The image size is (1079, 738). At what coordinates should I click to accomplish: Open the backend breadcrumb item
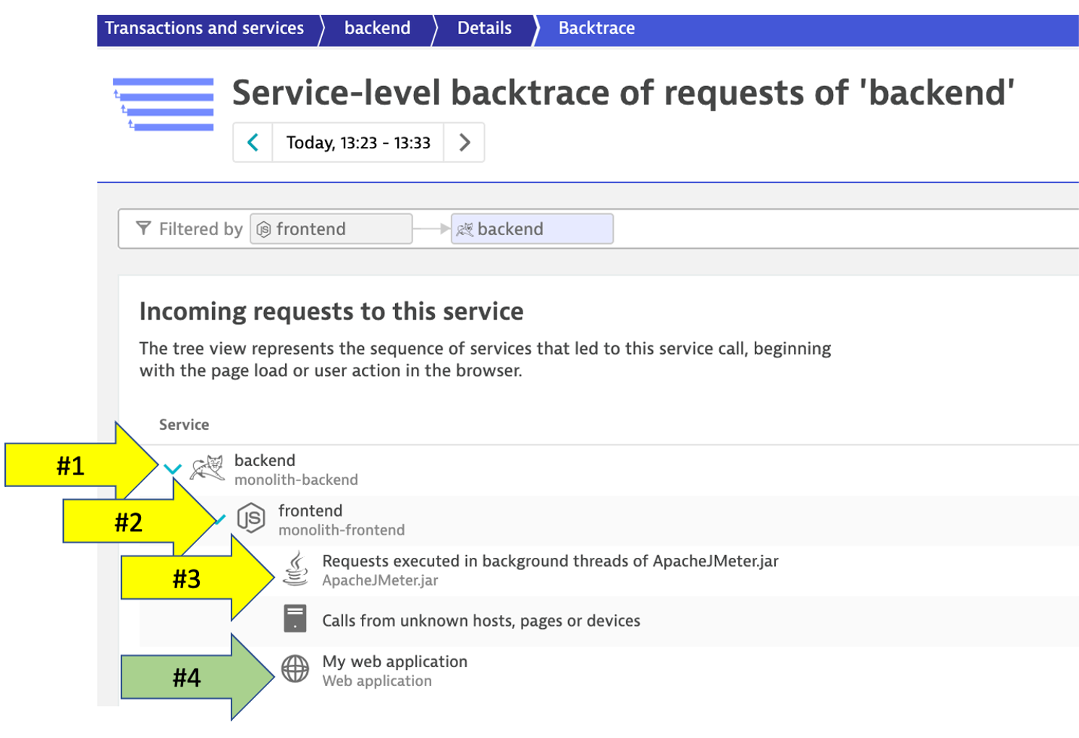(x=377, y=28)
